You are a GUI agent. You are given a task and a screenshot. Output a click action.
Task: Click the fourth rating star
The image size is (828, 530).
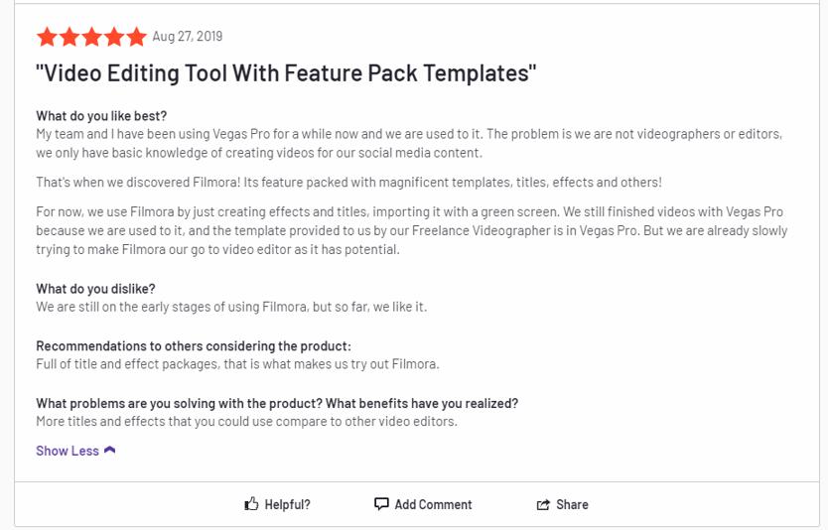(x=114, y=38)
